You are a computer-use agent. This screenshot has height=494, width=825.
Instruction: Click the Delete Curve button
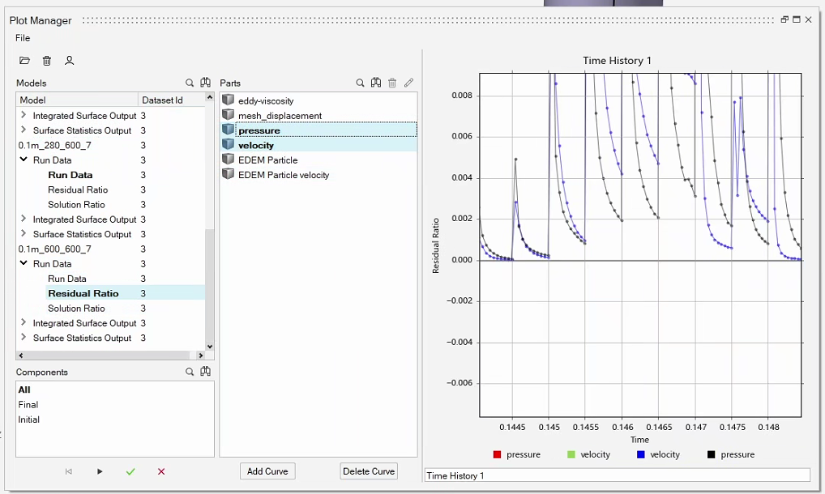(x=369, y=471)
